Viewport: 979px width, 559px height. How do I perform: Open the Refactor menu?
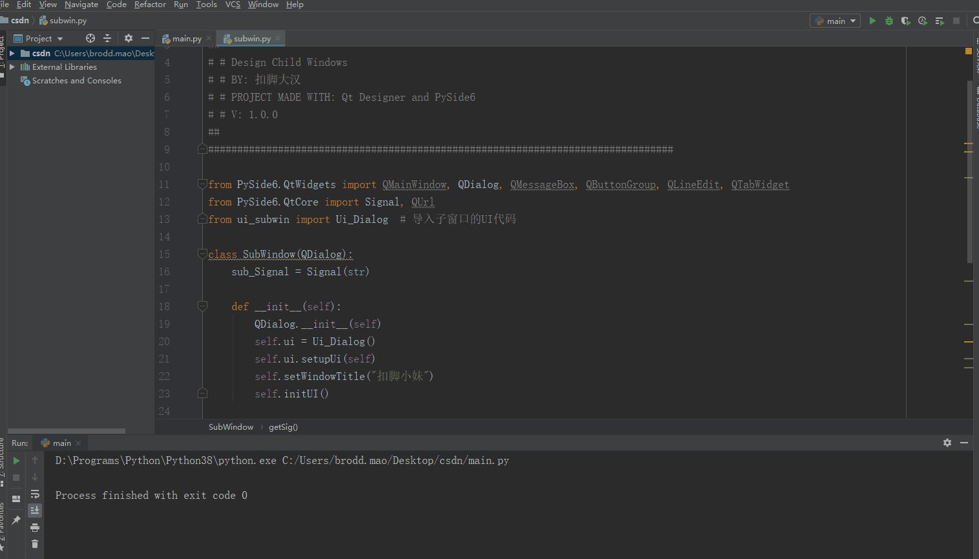(x=150, y=5)
